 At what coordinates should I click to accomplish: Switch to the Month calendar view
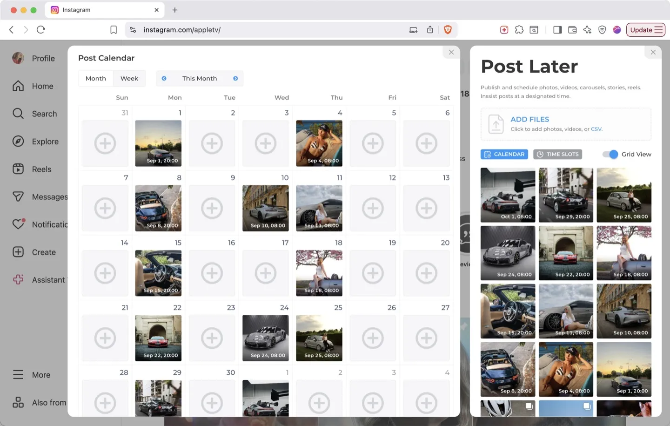95,78
